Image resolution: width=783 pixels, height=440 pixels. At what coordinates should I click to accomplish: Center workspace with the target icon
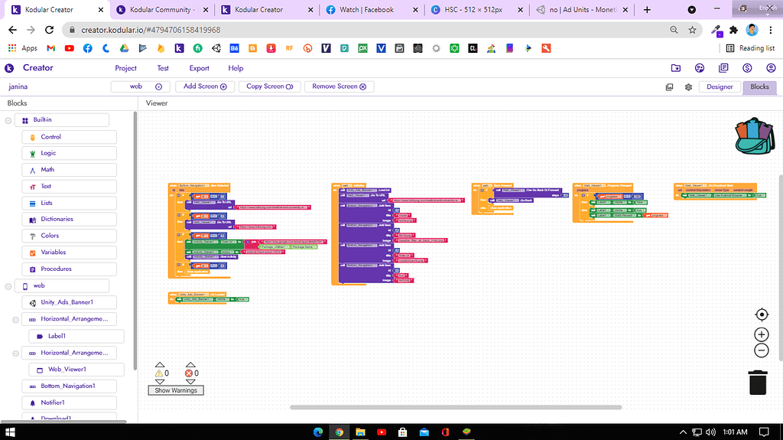[x=762, y=315]
